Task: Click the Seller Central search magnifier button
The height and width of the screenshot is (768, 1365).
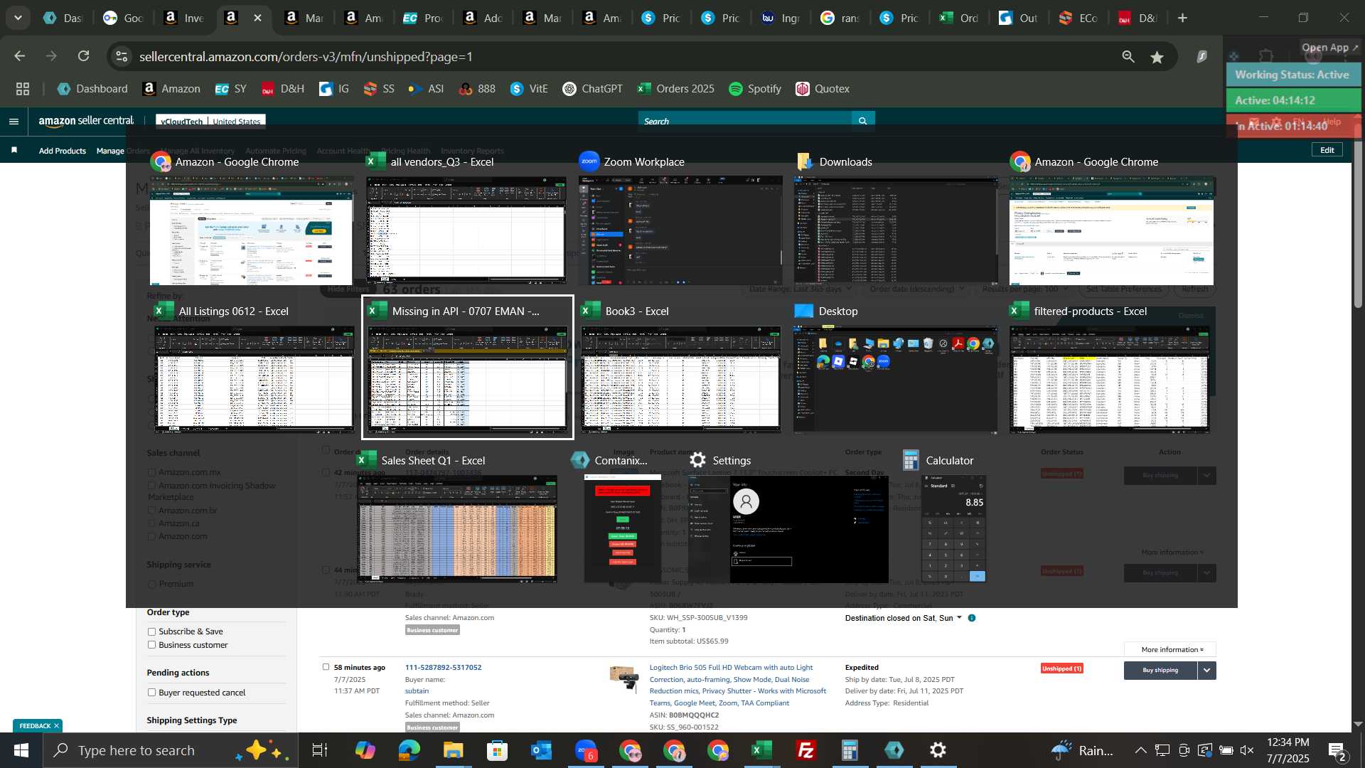Action: click(863, 121)
